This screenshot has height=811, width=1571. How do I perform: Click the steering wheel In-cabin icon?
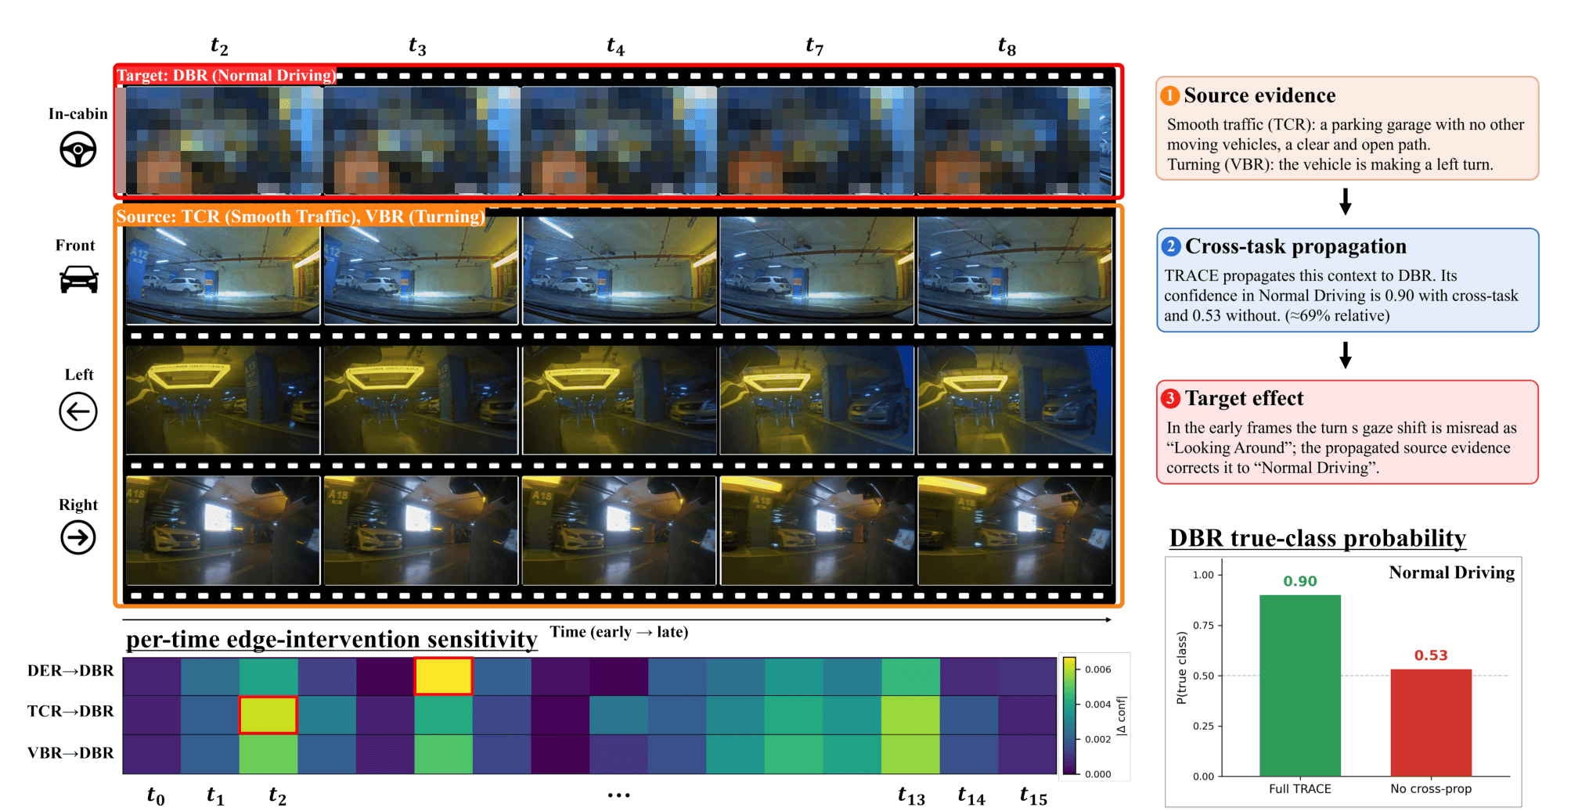78,149
